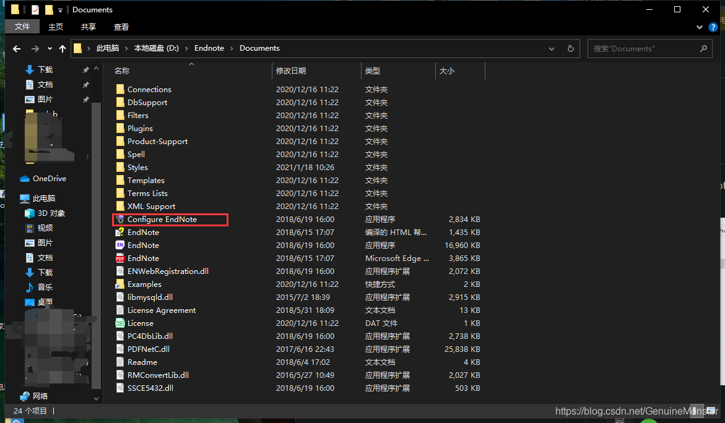
Task: Click the properties quick access toolbar icon
Action: coord(35,10)
